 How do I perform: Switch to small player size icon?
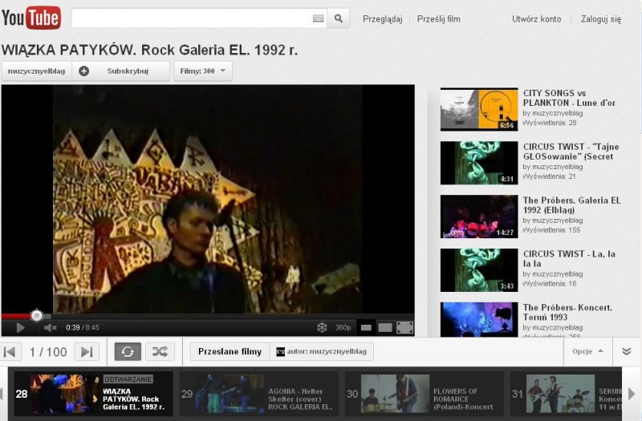(x=366, y=328)
